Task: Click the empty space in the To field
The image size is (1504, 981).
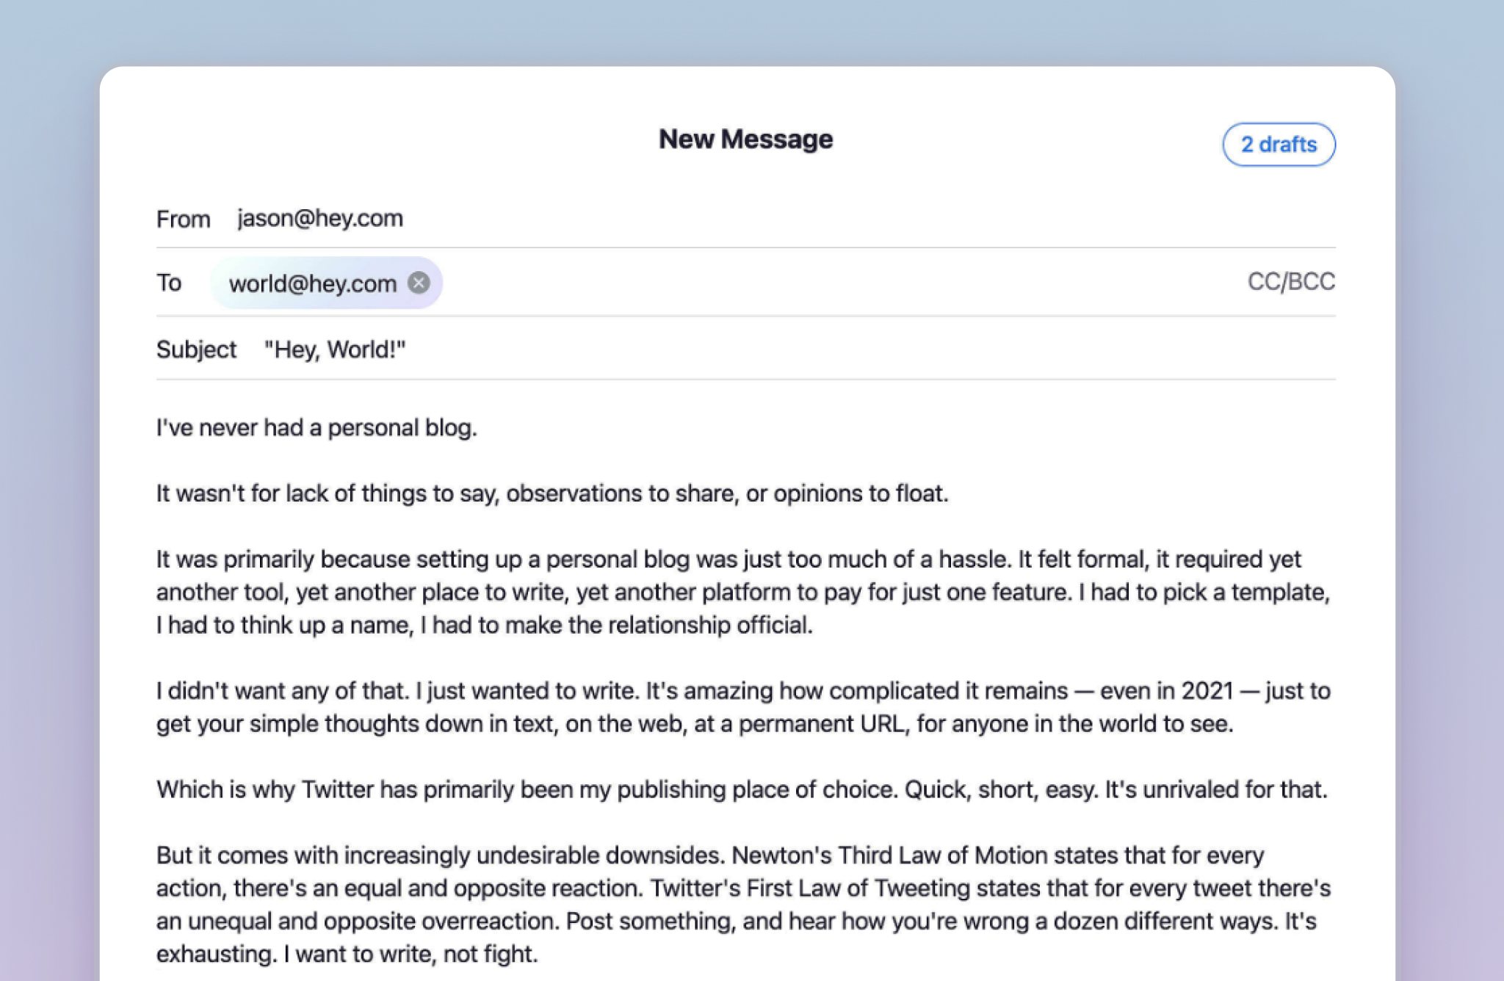Action: (808, 283)
